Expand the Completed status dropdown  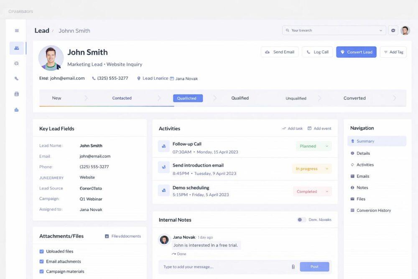point(312,192)
